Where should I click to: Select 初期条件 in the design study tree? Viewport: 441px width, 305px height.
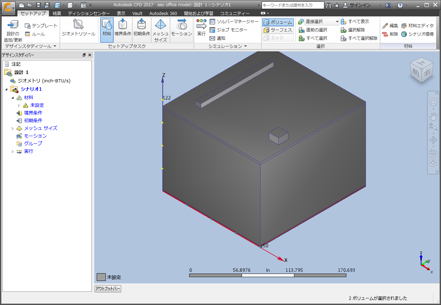(x=33, y=121)
